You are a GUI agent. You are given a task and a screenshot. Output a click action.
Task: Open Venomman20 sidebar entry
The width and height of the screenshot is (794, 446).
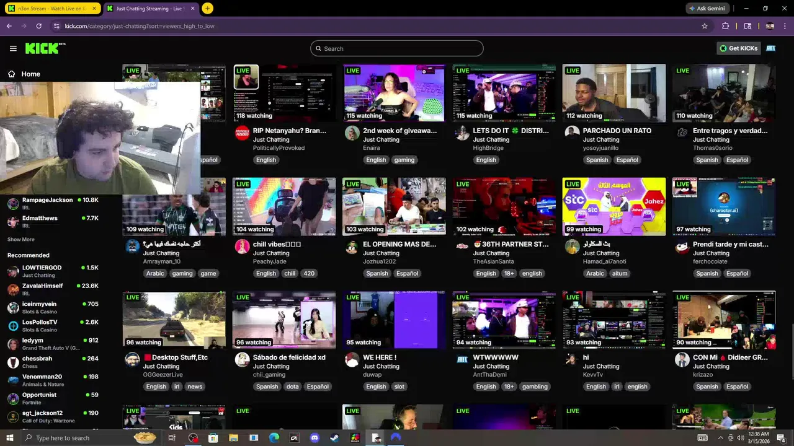pyautogui.click(x=53, y=380)
